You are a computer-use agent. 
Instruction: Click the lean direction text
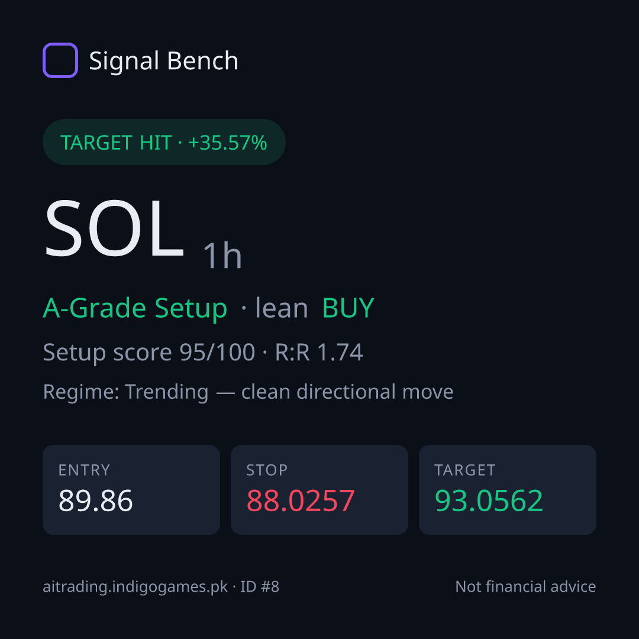[x=281, y=308]
